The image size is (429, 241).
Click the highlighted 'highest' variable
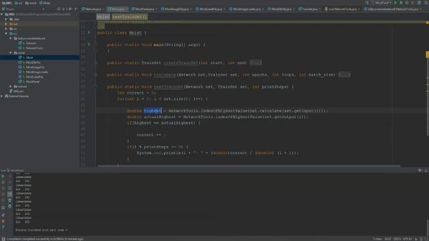pyautogui.click(x=153, y=110)
